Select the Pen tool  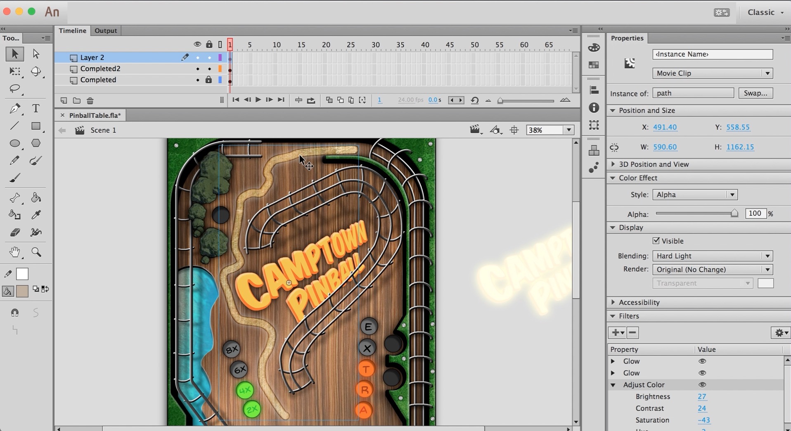pos(15,109)
